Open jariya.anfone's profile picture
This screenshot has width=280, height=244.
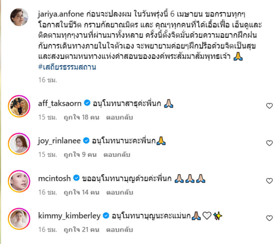[x=19, y=17]
